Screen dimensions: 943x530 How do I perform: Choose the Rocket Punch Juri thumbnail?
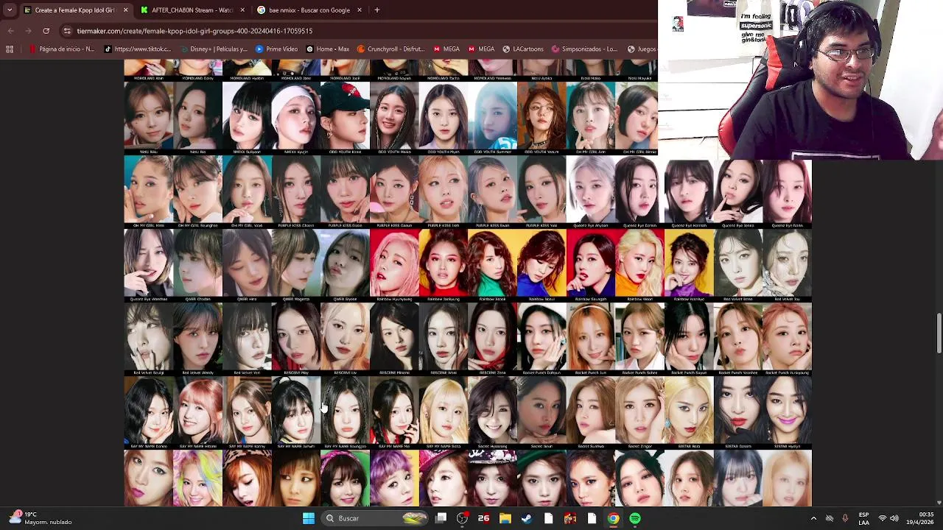tap(591, 339)
